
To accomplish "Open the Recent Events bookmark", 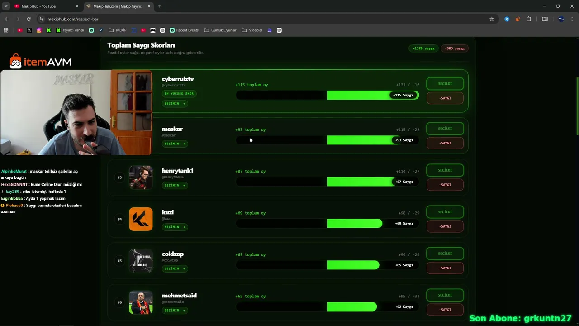I will (184, 30).
